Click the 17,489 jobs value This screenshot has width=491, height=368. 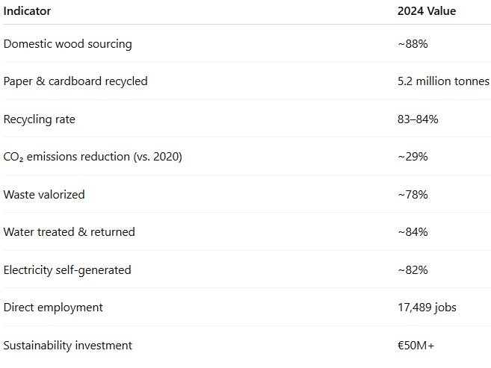pos(426,308)
